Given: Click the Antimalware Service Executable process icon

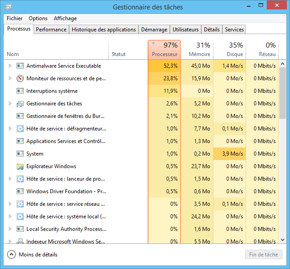Looking at the screenshot, I should click(x=20, y=66).
